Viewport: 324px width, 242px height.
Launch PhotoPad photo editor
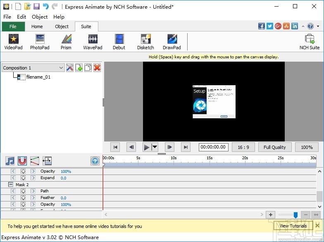40,42
